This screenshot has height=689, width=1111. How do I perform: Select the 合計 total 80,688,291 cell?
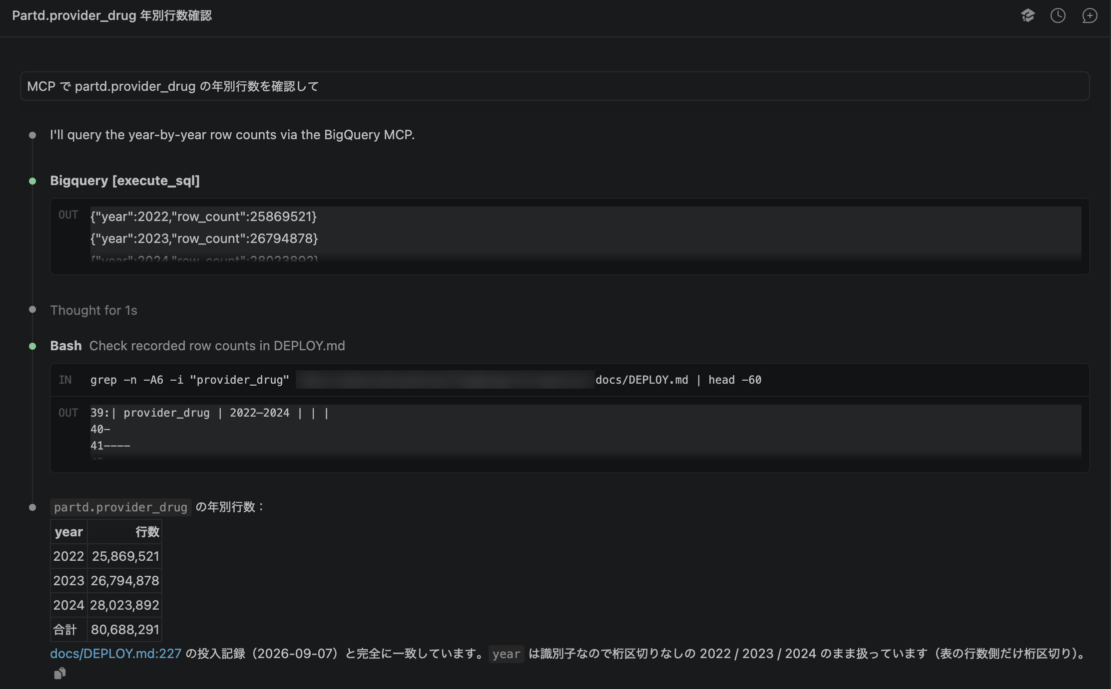click(x=125, y=630)
